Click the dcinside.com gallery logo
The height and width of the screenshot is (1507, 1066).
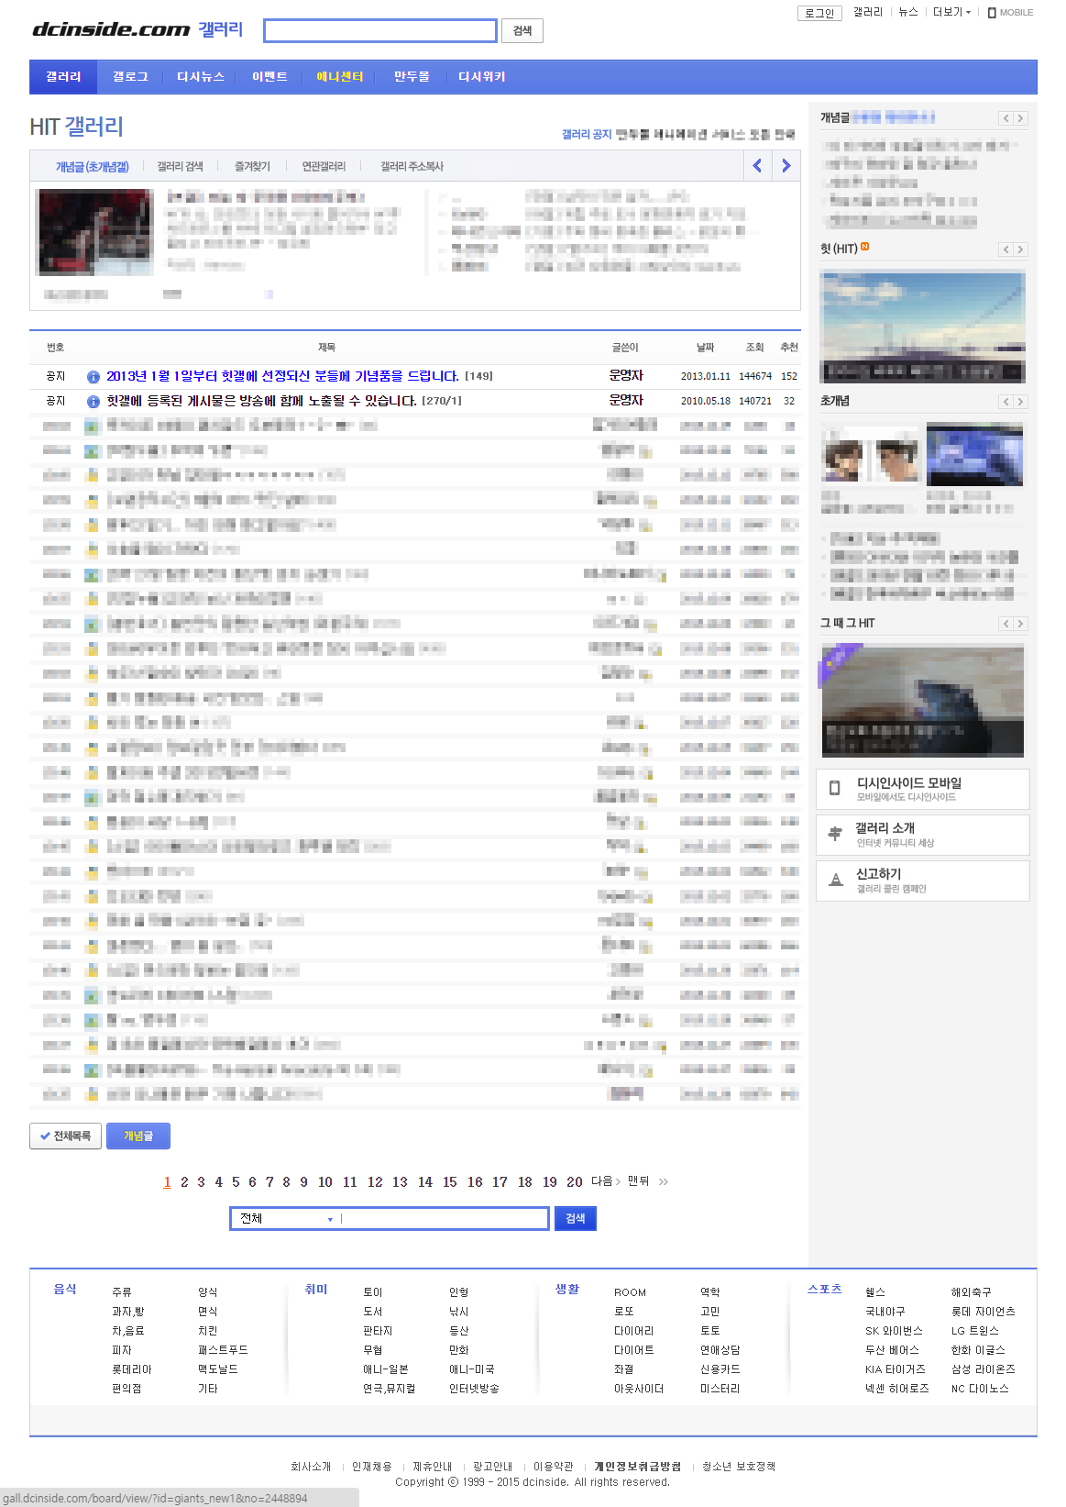click(137, 29)
